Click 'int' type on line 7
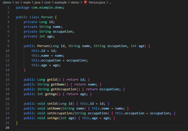188x131 pixels. (x=42, y=36)
